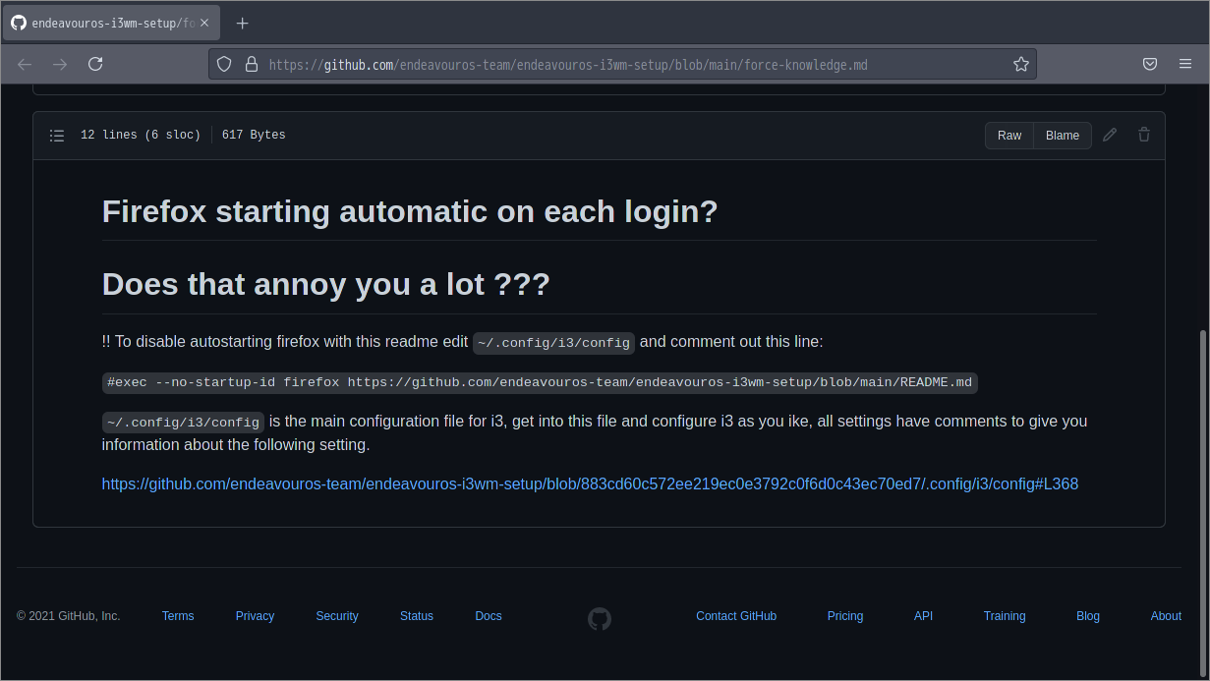Click the browser back arrow
The height and width of the screenshot is (681, 1210).
25,64
